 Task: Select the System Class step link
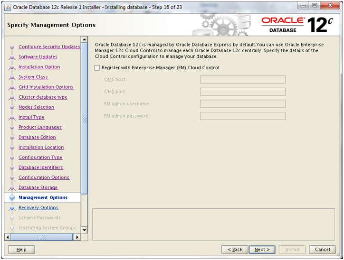(33, 77)
